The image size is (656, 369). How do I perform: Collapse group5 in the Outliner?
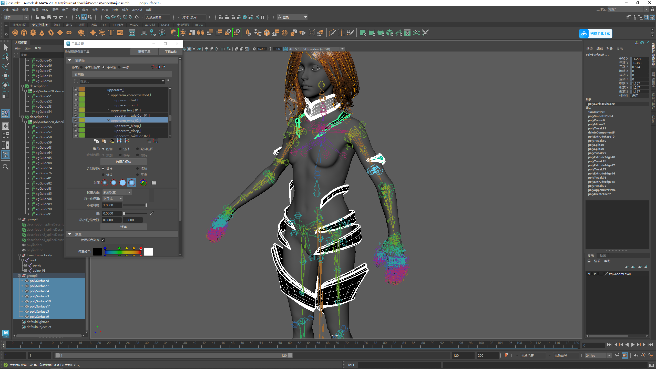(x=19, y=276)
